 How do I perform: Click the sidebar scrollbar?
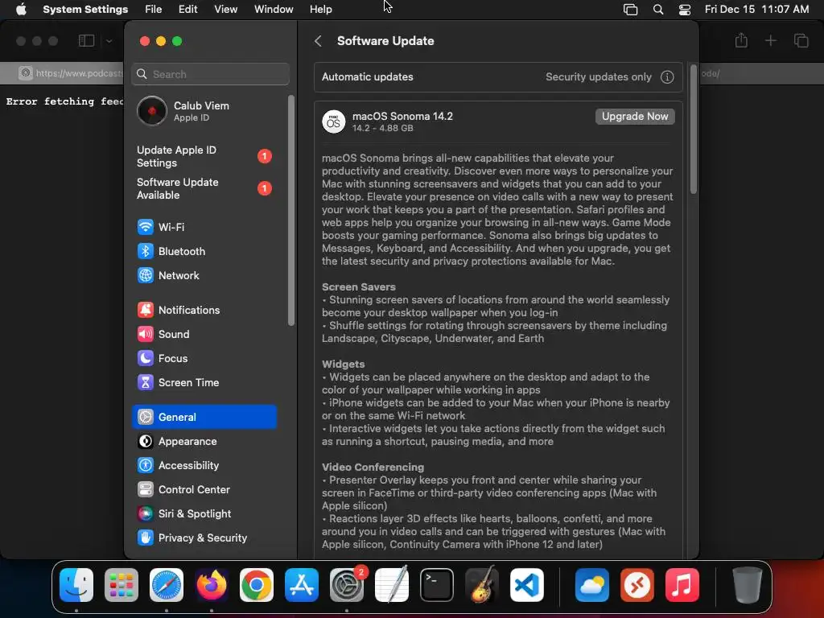[291, 210]
